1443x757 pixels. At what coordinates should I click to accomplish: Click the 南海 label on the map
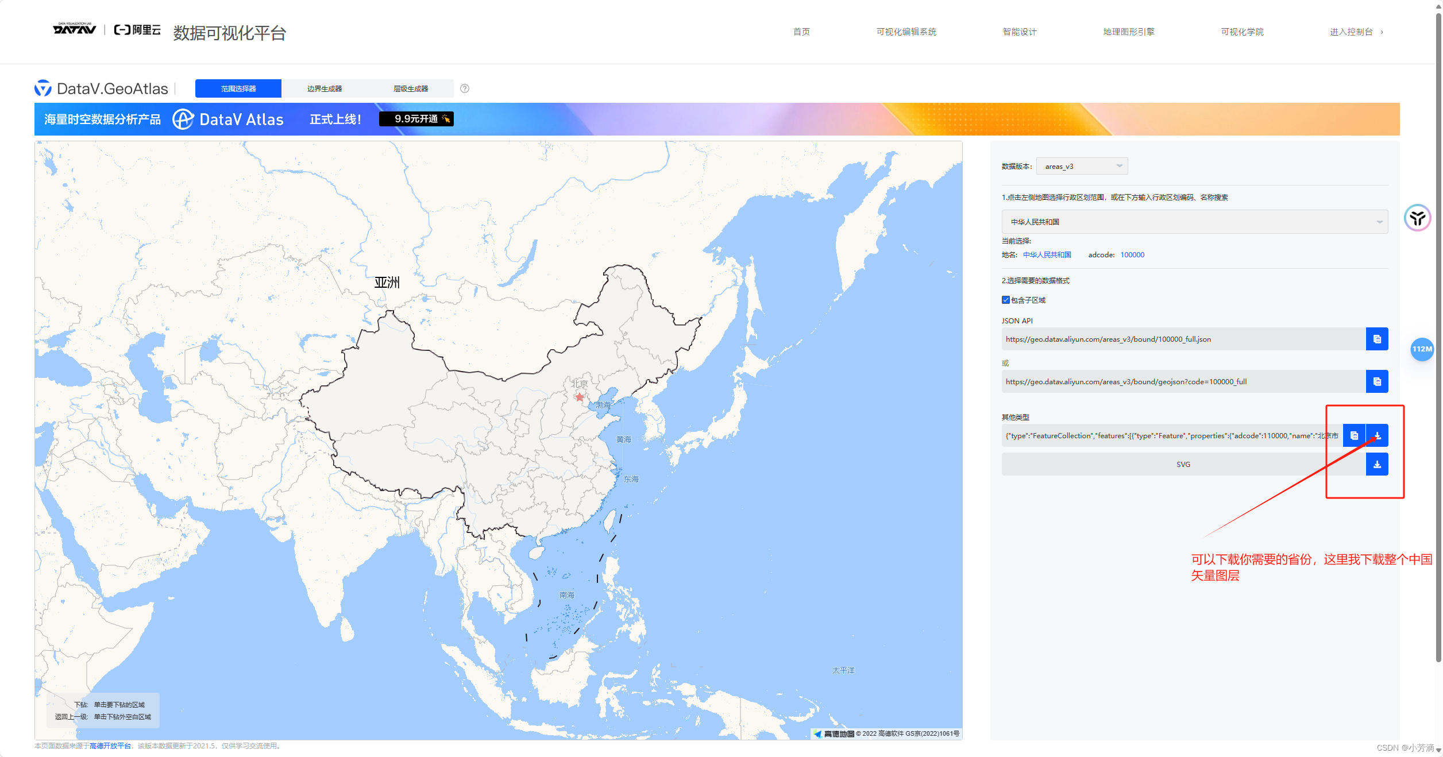pyautogui.click(x=567, y=595)
